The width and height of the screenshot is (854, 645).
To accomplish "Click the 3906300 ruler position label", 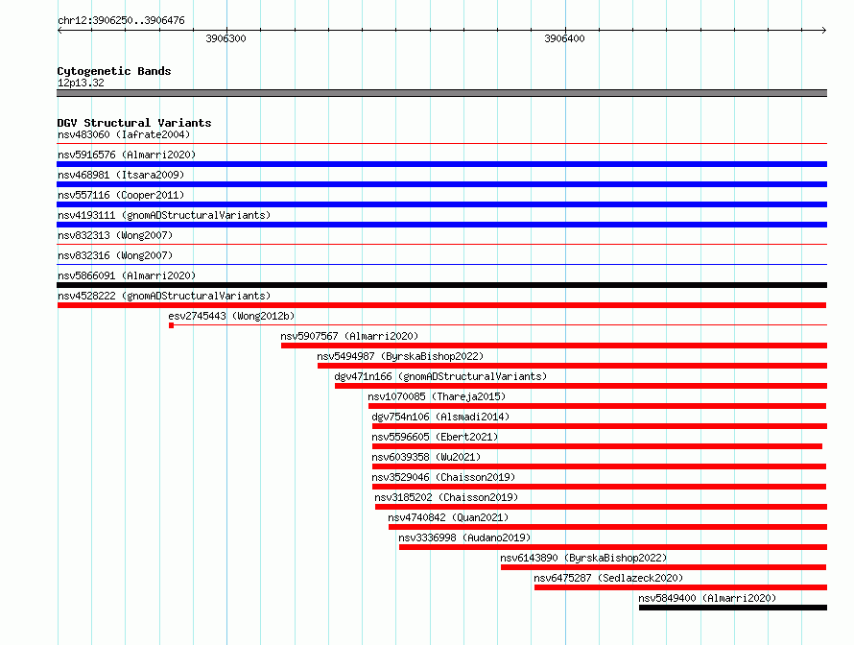I will click(x=226, y=38).
